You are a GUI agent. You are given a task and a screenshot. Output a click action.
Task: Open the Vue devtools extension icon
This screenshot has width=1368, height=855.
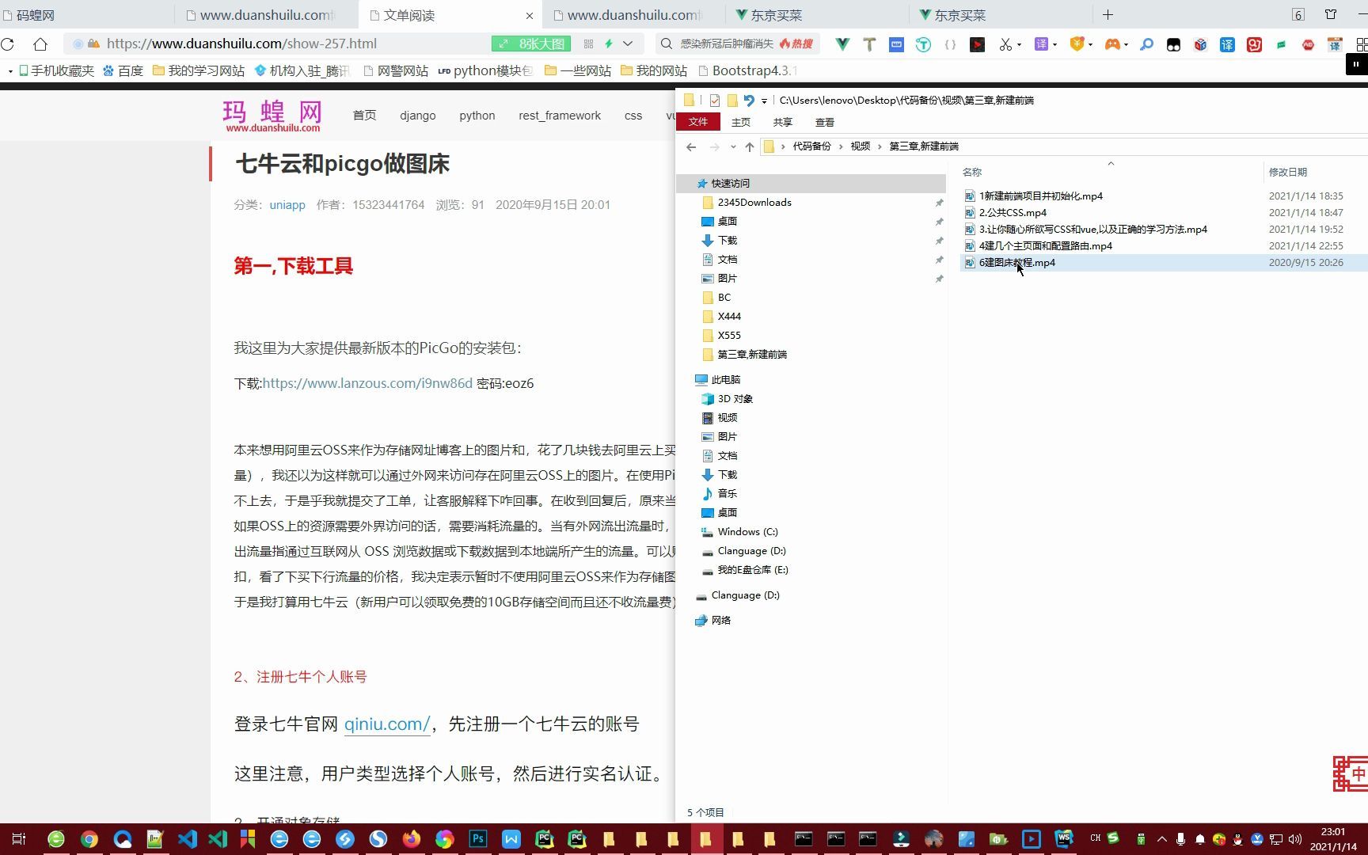[x=842, y=44]
